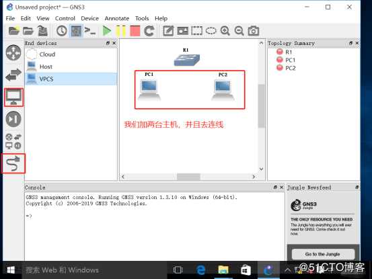
Task: Reload all devices icon
Action: pyautogui.click(x=149, y=31)
